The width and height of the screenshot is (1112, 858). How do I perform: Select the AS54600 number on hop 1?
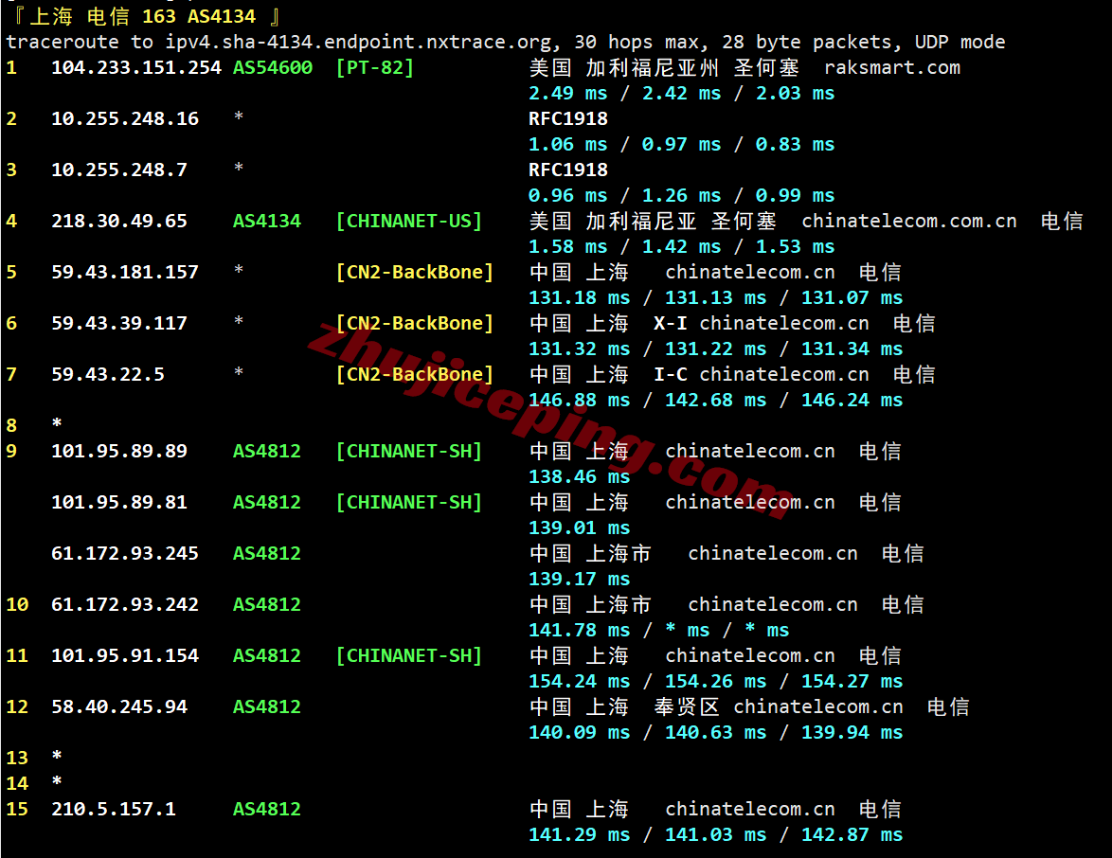[272, 67]
